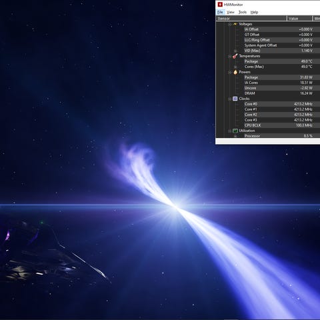Image resolution: width=320 pixels, height=320 pixels.
Task: Collapse the Powers group
Action: click(x=230, y=72)
